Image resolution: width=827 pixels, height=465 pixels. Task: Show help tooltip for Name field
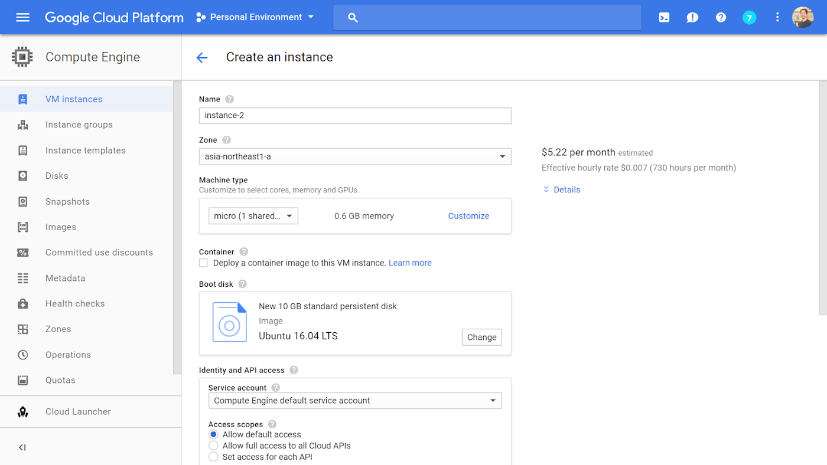[229, 99]
